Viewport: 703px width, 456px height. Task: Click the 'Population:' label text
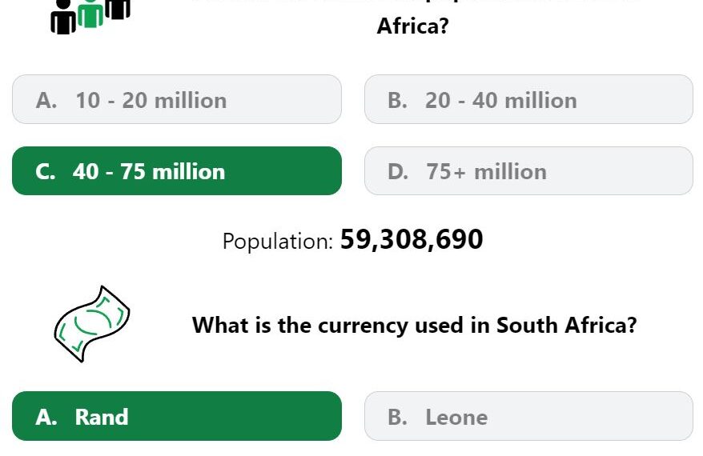click(278, 242)
